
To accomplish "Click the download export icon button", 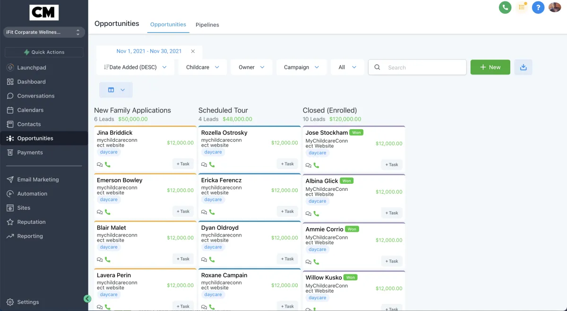I will point(523,67).
